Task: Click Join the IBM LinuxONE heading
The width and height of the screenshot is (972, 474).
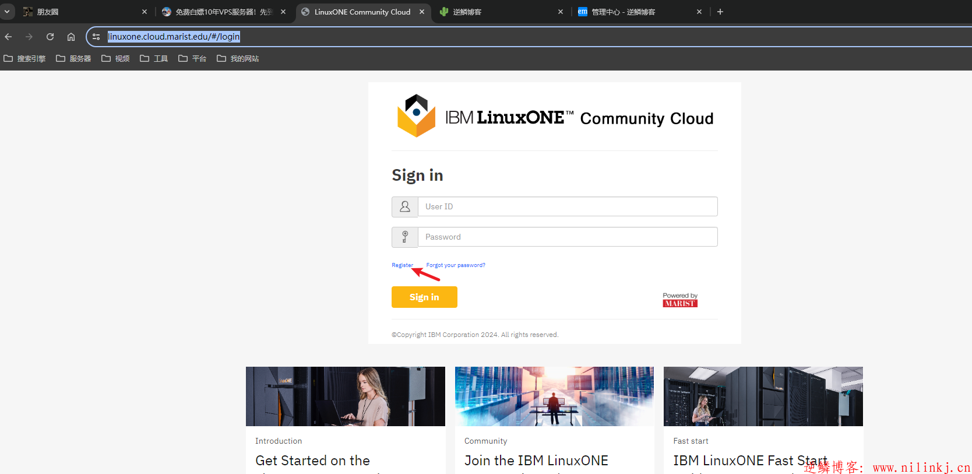Action: (536, 461)
